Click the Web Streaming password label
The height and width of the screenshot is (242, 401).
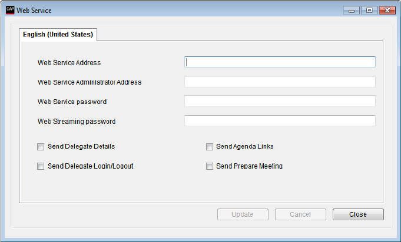(77, 122)
